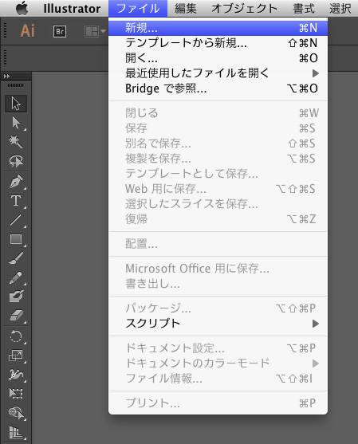Choose the Rectangle tool
Viewport: 358px width, 444px height.
pyautogui.click(x=16, y=239)
